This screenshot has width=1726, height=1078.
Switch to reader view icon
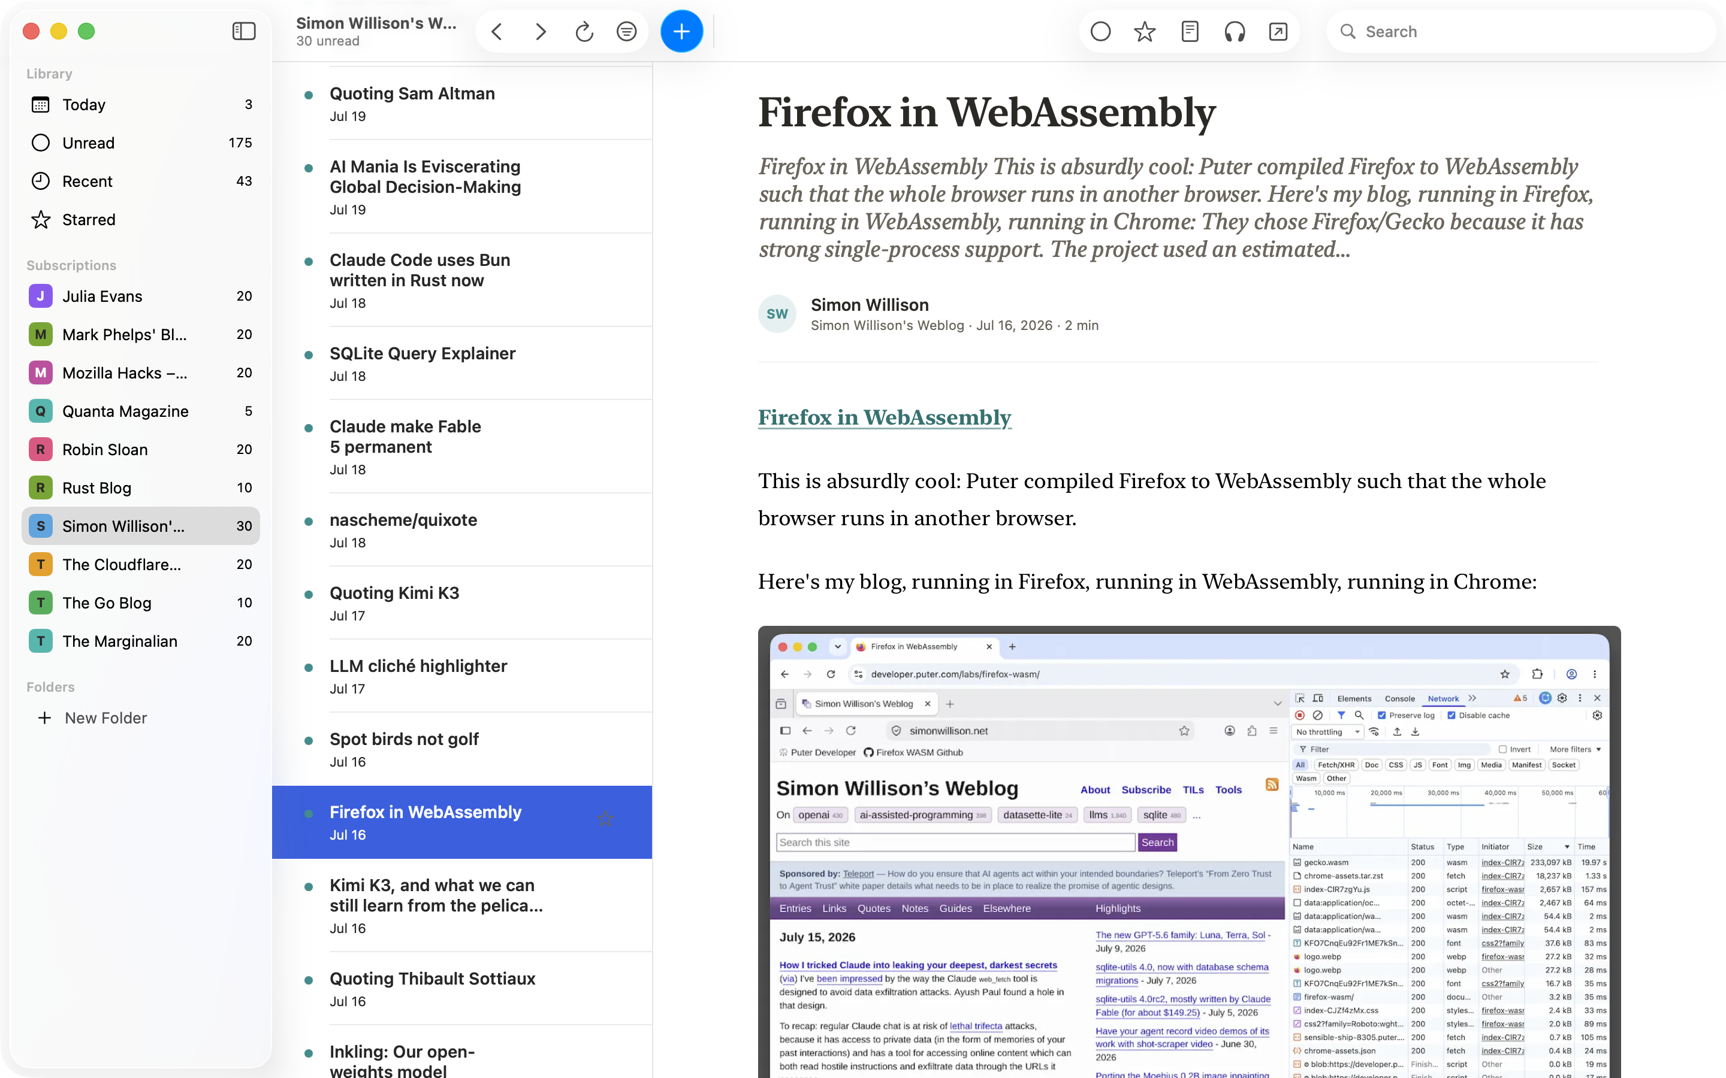(1190, 31)
